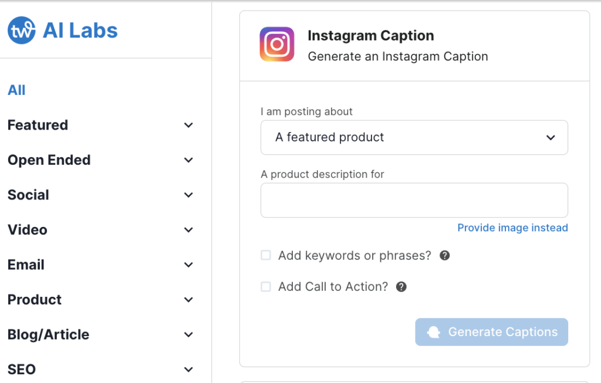Expand the Open Ended category chevron
This screenshot has width=601, height=383.
tap(188, 160)
